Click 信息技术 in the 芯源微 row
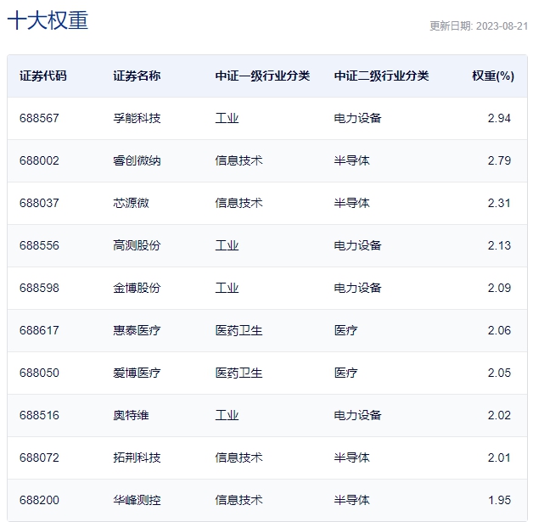This screenshot has width=533, height=522. click(x=238, y=203)
